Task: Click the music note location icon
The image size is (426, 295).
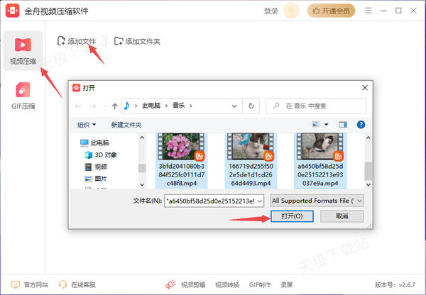Action: click(x=126, y=106)
